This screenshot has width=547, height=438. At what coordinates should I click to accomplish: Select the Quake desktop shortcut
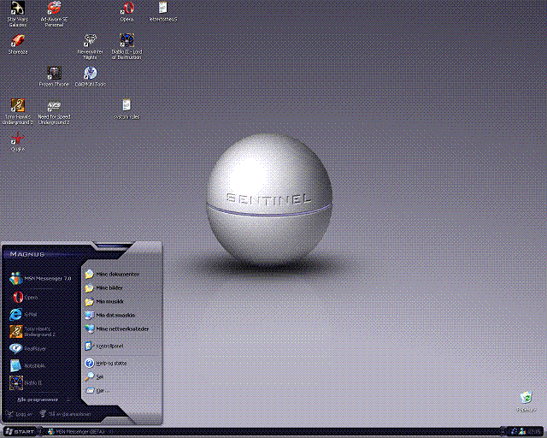[17, 142]
